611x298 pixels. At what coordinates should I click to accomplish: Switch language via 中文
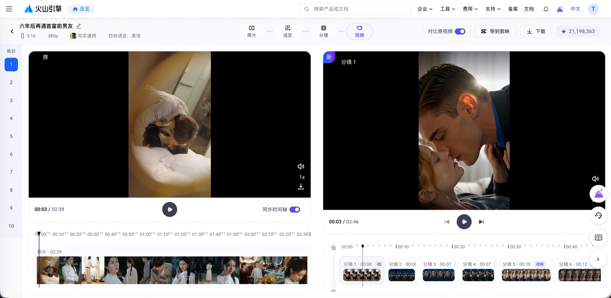pyautogui.click(x=576, y=9)
